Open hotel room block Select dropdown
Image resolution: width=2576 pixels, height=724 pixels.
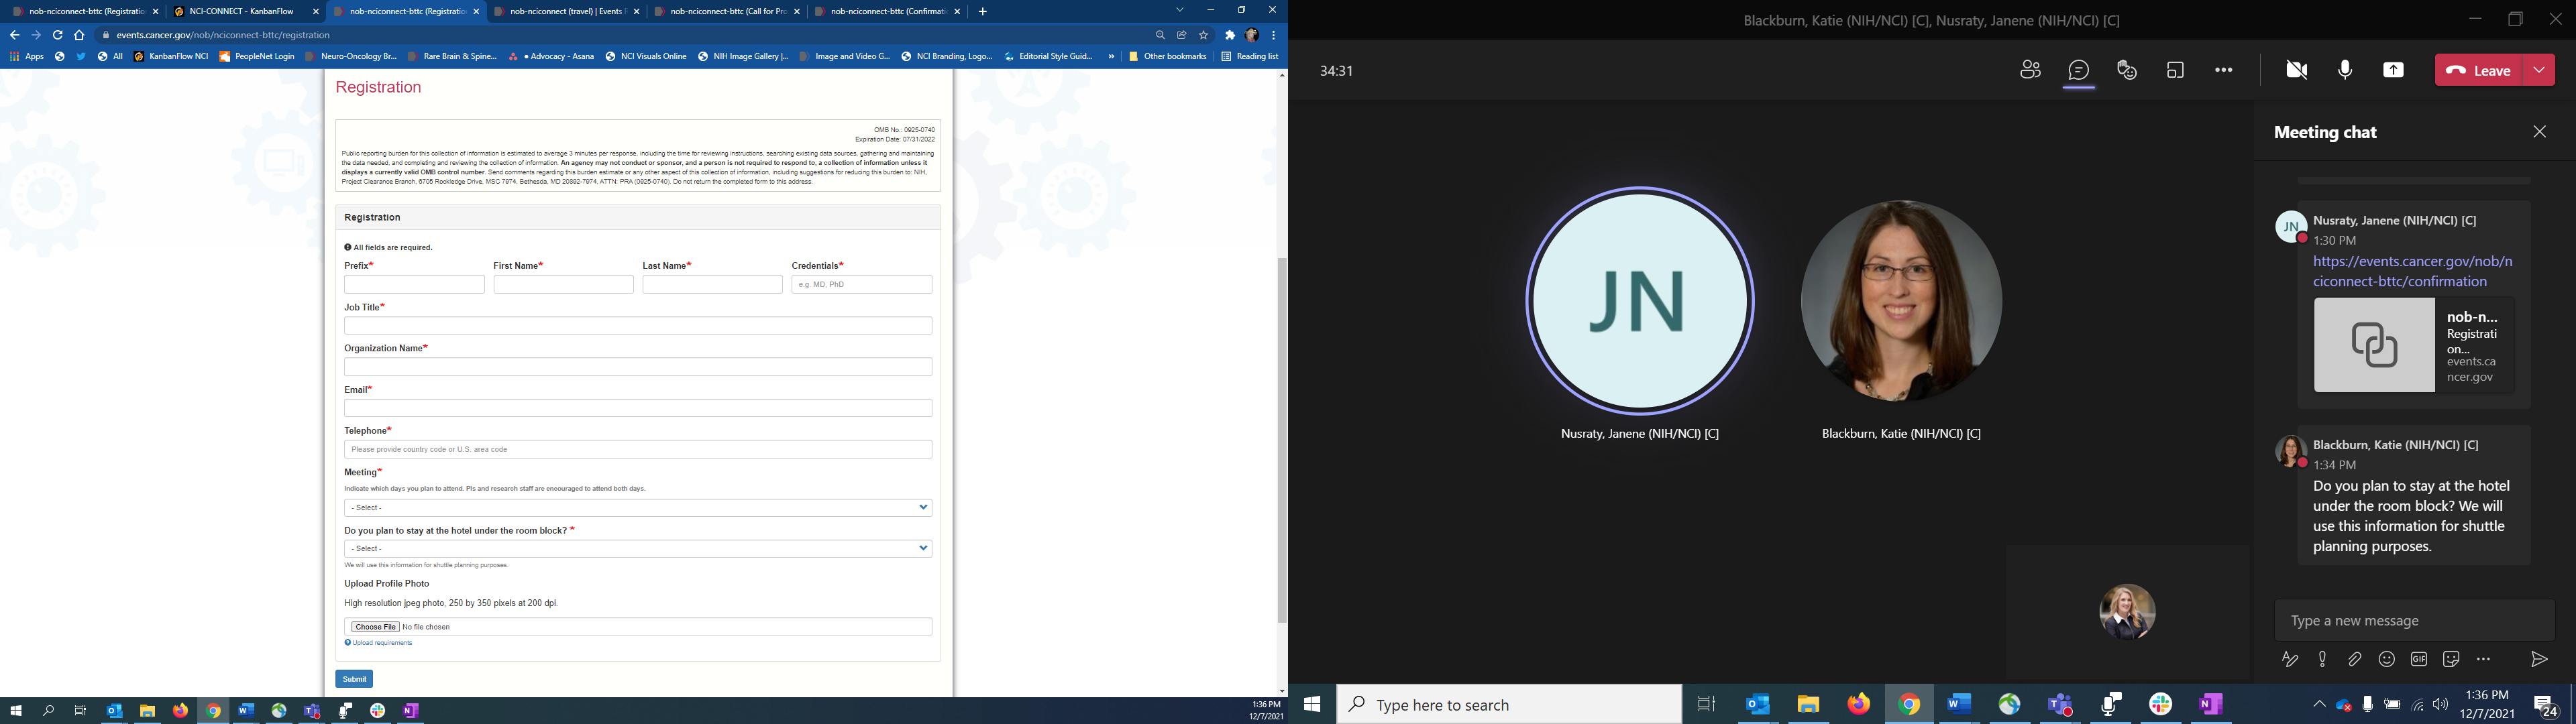637,548
